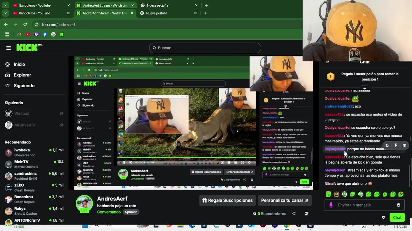Viewport: 412px width, 231px height.
Task: Open recommended channel Rakyz
Action: tap(34, 211)
